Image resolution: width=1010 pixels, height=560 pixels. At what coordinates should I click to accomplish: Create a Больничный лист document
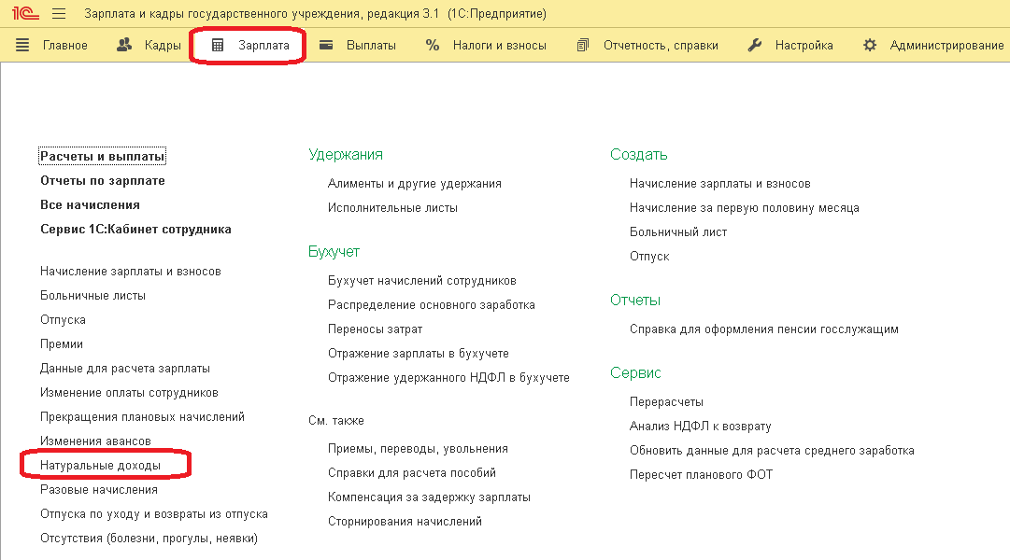coord(678,232)
